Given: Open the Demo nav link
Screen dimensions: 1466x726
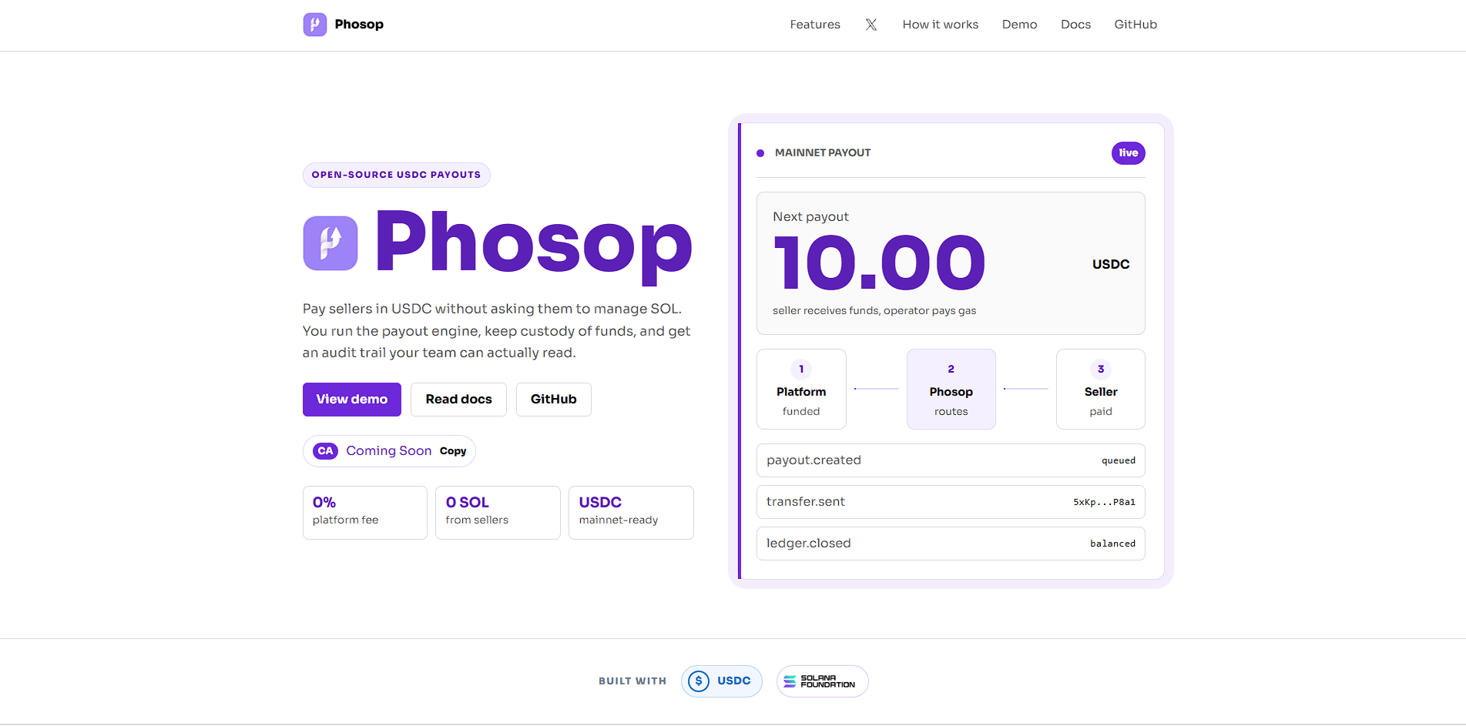Looking at the screenshot, I should point(1020,25).
